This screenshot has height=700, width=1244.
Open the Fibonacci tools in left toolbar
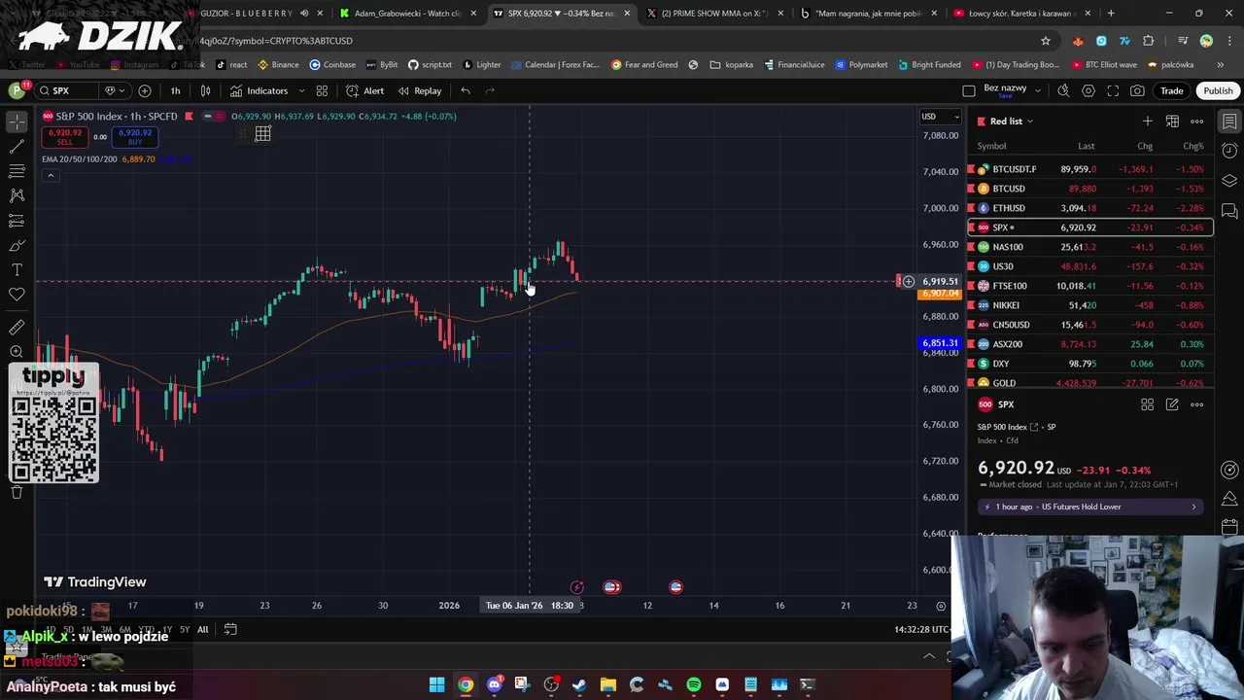click(x=17, y=171)
